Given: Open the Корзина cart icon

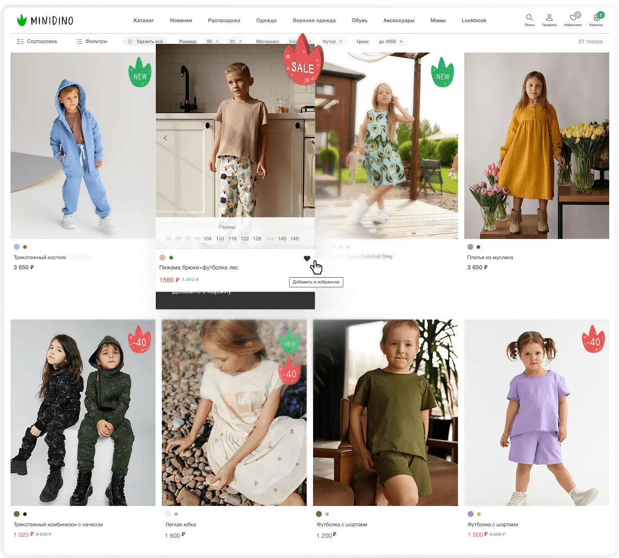Looking at the screenshot, I should [596, 19].
